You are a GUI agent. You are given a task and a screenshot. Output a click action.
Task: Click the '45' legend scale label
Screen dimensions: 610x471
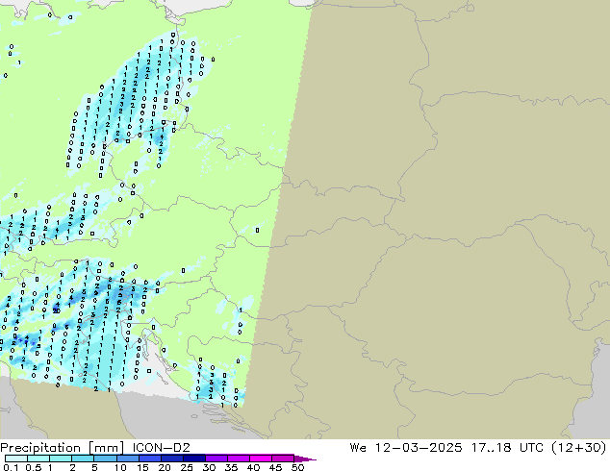pos(275,467)
